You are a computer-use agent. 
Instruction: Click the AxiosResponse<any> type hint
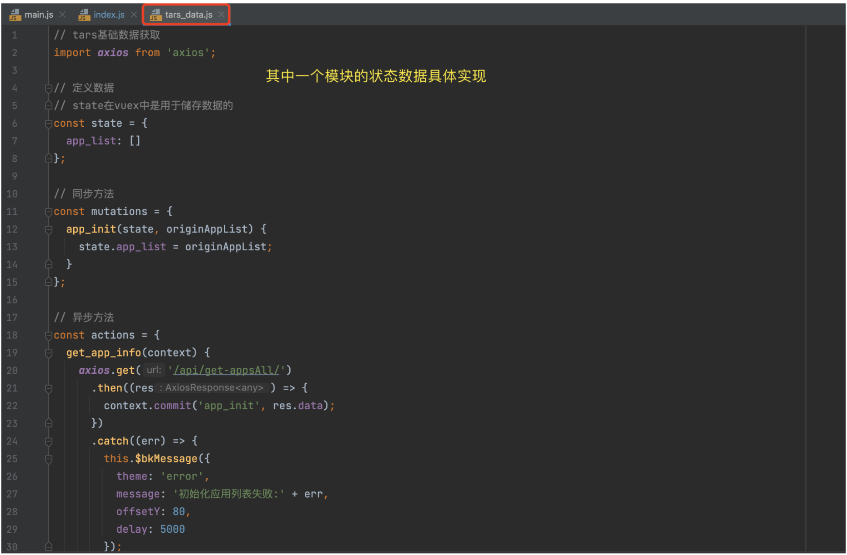(x=214, y=388)
